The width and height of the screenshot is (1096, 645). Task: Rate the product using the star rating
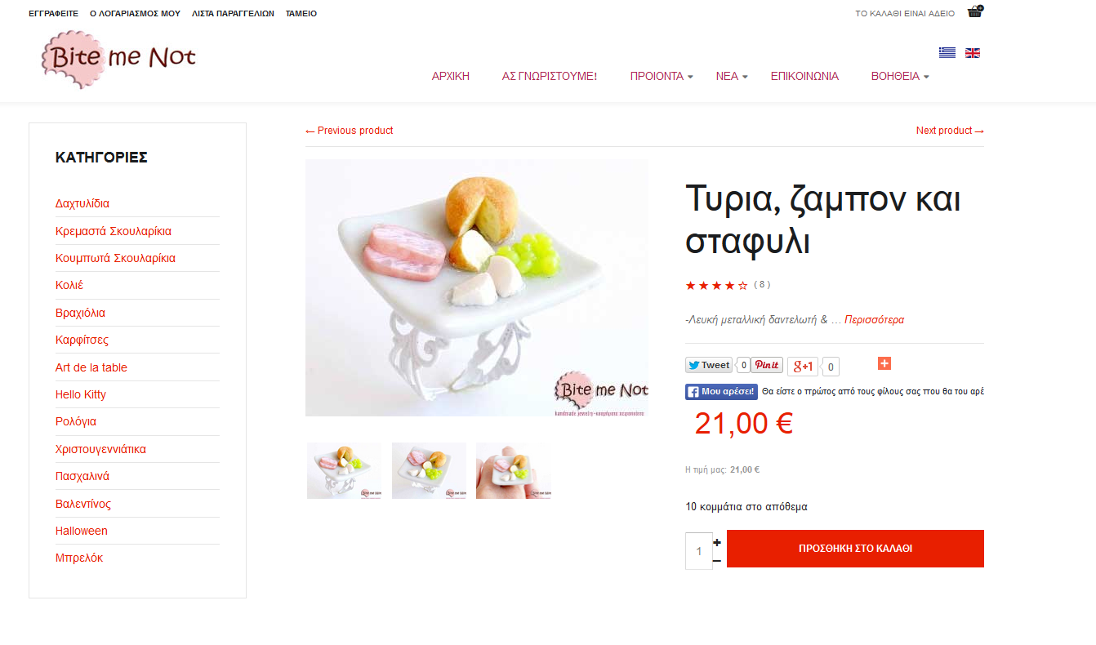click(716, 285)
